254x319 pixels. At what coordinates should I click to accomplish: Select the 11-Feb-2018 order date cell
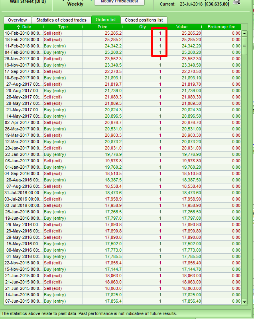coord(24,46)
